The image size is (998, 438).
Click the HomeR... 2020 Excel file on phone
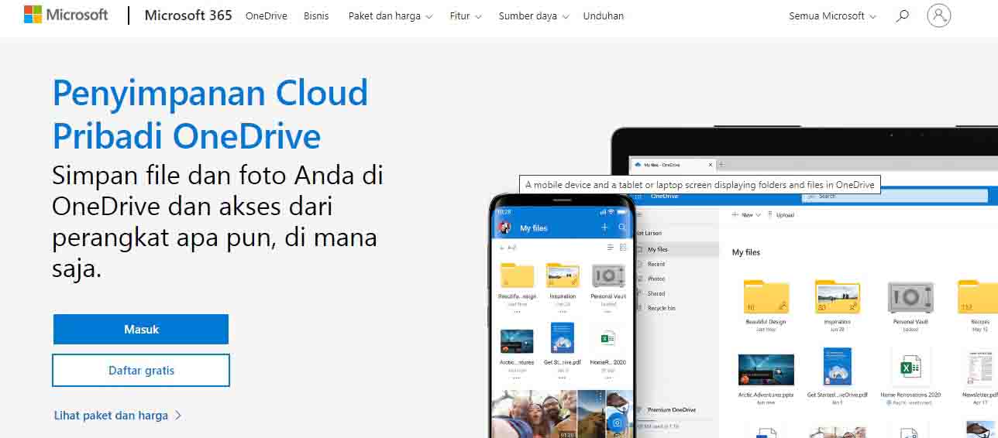coord(608,339)
